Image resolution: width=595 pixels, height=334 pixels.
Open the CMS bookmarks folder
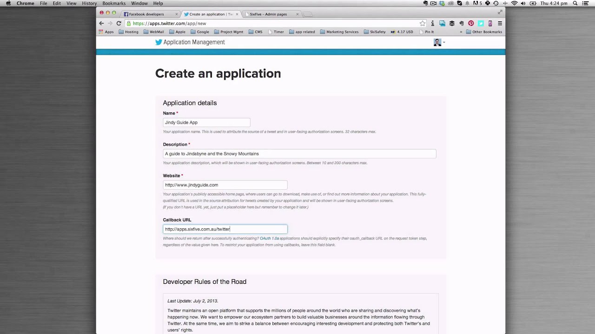pos(255,32)
